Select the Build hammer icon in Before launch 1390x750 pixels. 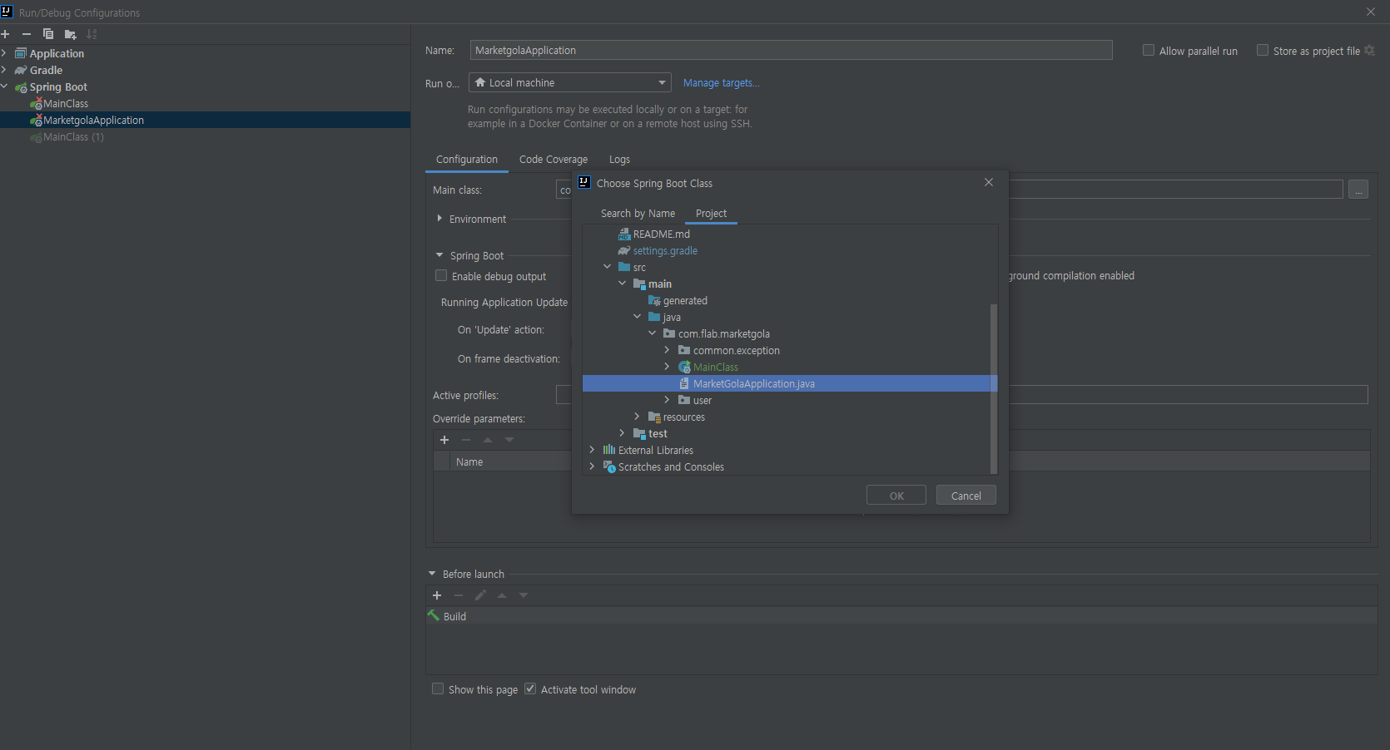pos(434,615)
